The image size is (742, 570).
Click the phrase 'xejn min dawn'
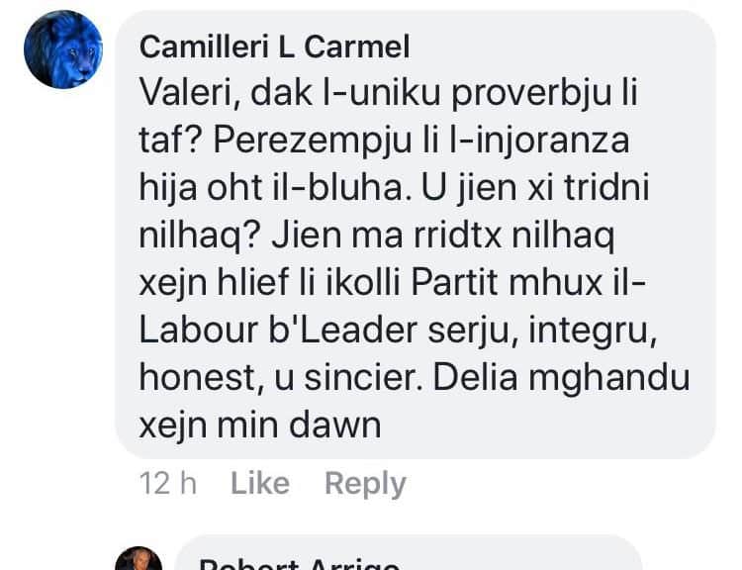260,426
